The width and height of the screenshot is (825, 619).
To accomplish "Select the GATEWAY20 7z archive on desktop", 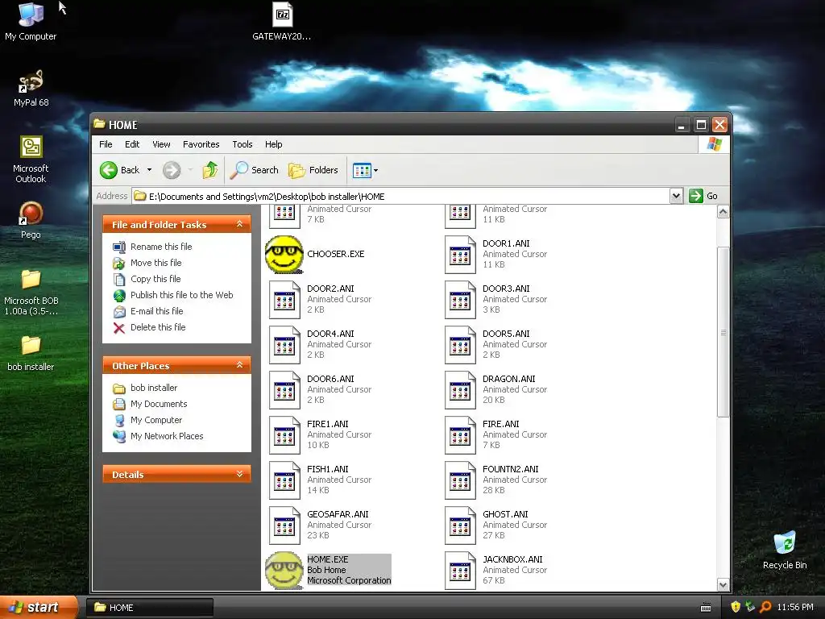I will coord(282,22).
